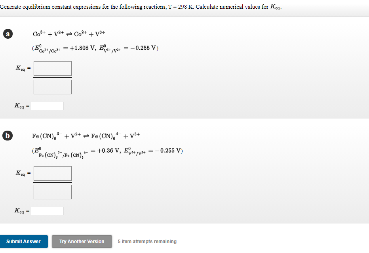The width and height of the screenshot is (369, 253).
Task: Click the denominator box for part b Keq expression
Action: point(52,191)
